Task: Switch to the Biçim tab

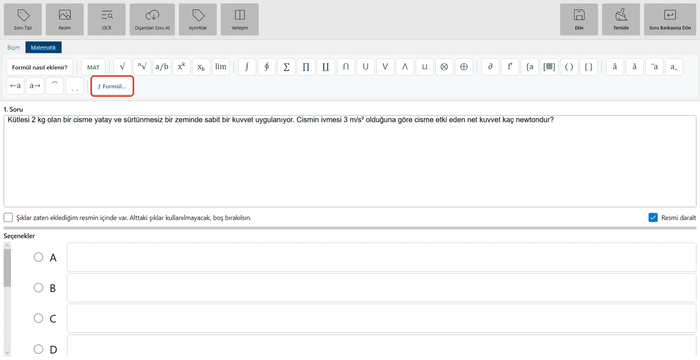Action: 14,47
